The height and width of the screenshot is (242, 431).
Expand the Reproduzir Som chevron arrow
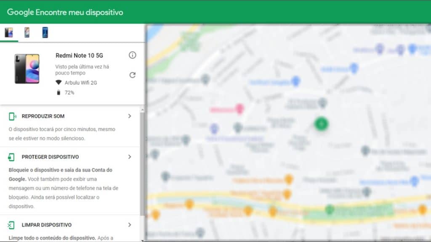[130, 116]
